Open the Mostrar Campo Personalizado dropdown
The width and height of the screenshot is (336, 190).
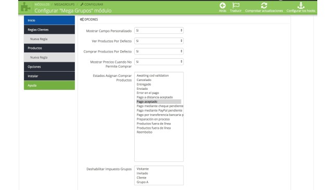pyautogui.click(x=159, y=31)
